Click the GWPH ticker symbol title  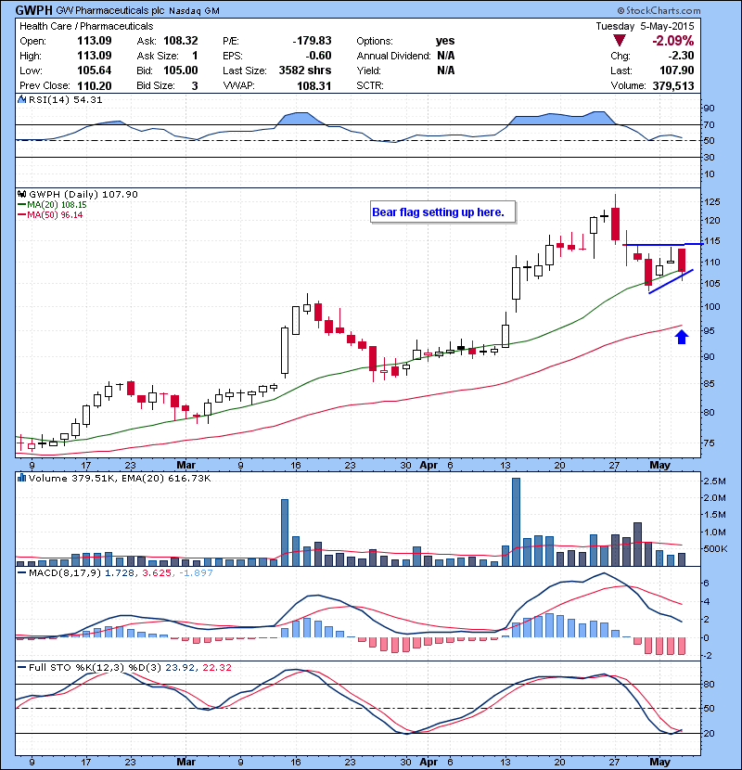click(x=34, y=10)
